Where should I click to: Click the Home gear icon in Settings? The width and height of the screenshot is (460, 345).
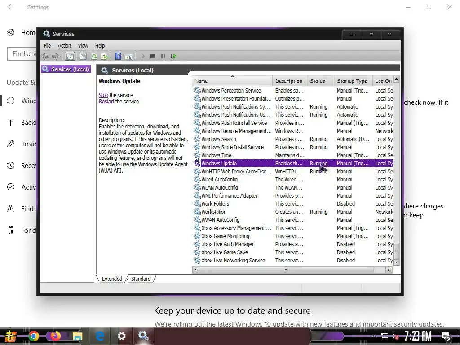click(11, 32)
